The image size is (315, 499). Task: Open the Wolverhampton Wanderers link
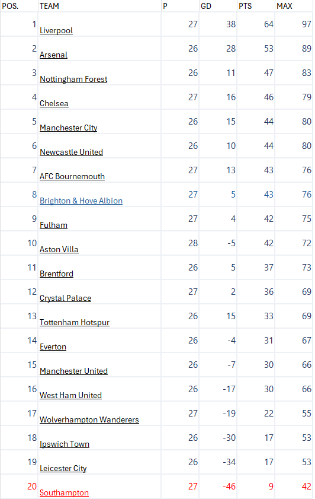(x=89, y=420)
